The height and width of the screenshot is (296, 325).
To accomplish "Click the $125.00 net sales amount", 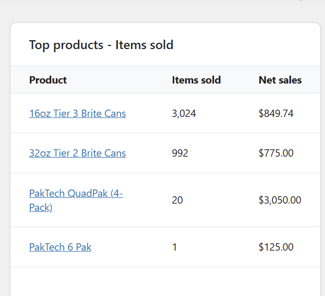I will click(x=276, y=247).
